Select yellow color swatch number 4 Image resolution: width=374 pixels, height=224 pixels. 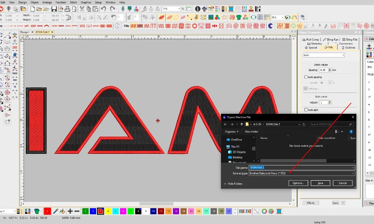108,211
